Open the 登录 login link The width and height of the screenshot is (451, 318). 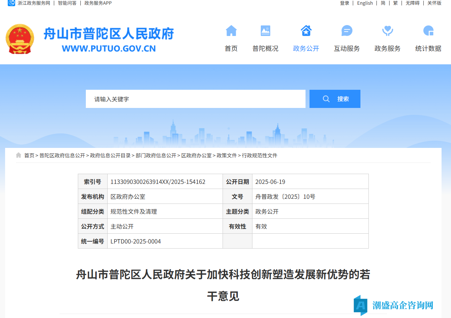(x=344, y=3)
